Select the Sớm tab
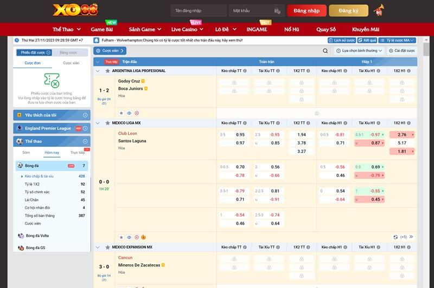The image size is (434, 288). pos(26,153)
